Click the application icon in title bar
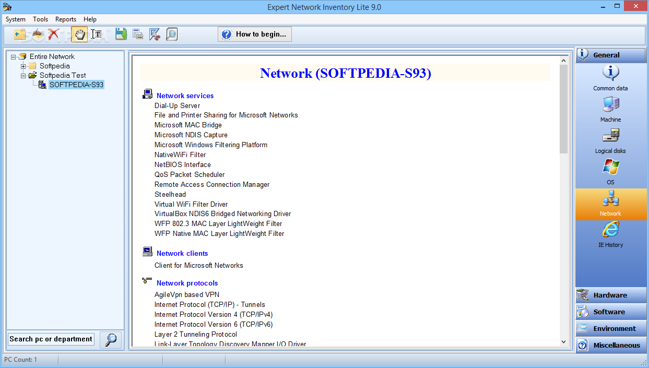This screenshot has height=368, width=649. click(x=6, y=7)
